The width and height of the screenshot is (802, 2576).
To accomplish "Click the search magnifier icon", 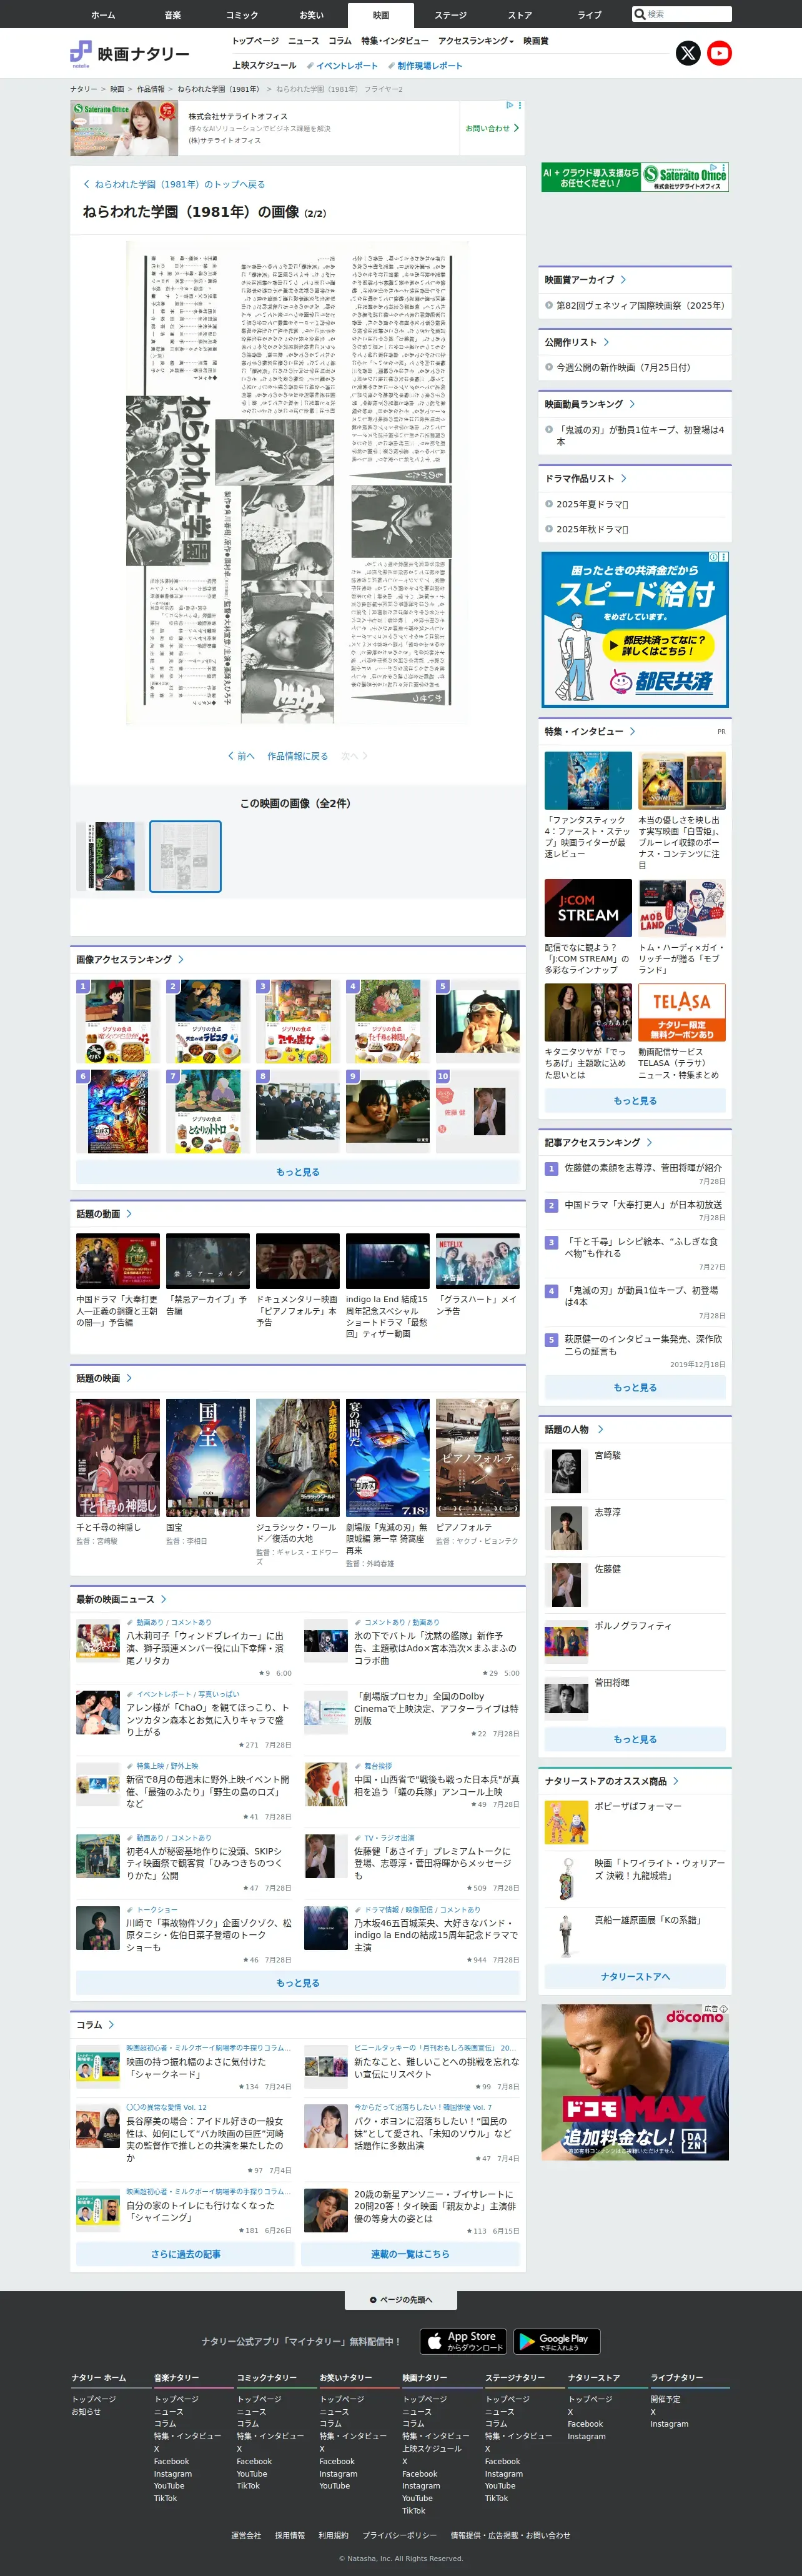I will point(640,14).
